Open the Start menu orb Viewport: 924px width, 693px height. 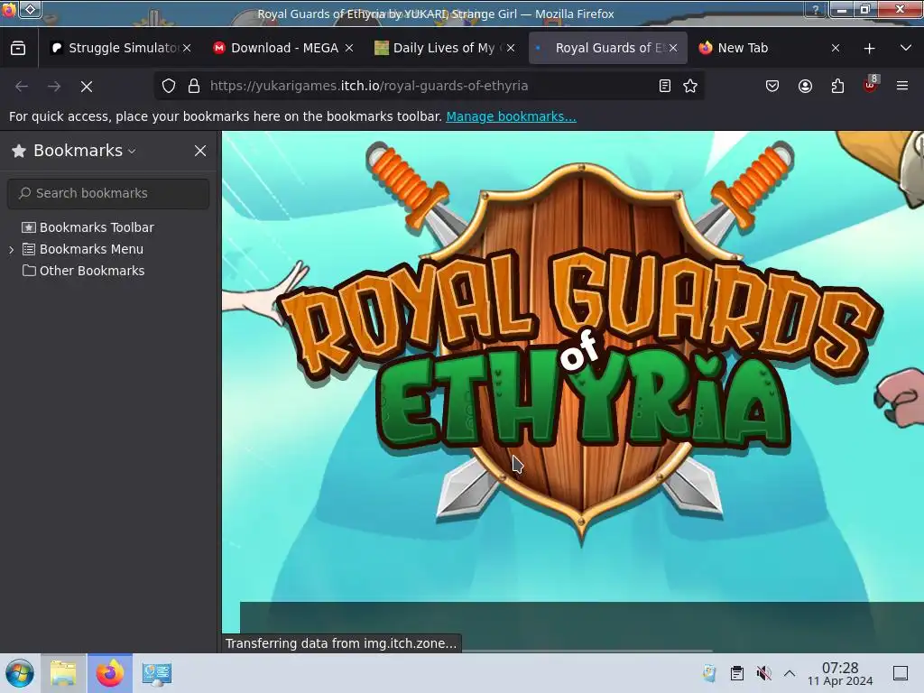coord(20,673)
